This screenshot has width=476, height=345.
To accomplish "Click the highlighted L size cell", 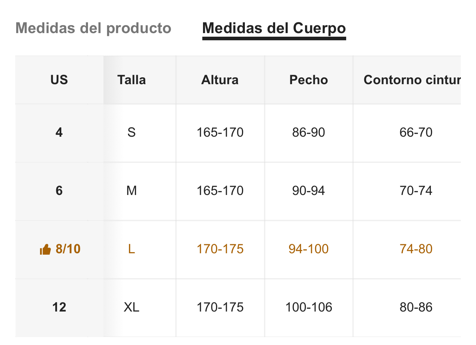I will tap(132, 249).
